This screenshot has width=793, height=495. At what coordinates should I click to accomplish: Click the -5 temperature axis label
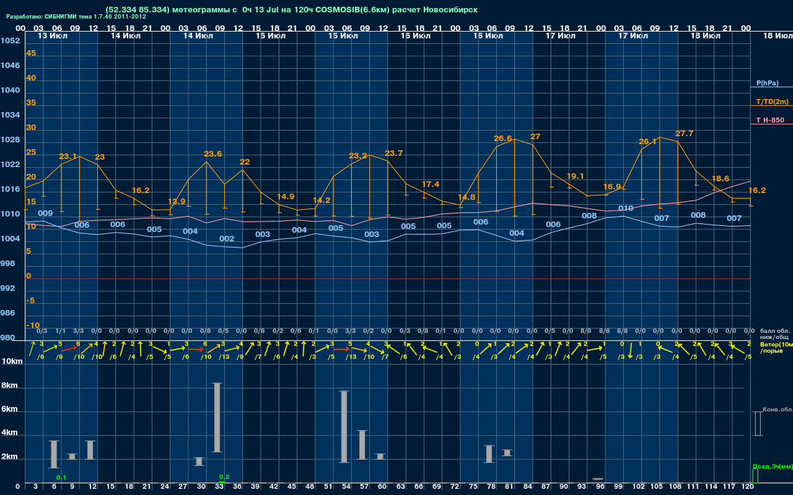pyautogui.click(x=31, y=301)
